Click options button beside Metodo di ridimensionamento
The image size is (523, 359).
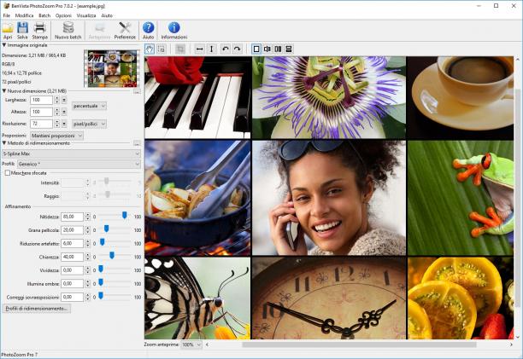tap(137, 143)
